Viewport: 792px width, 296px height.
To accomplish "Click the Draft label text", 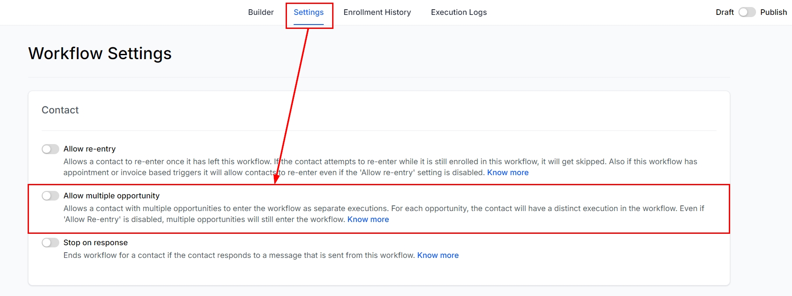I will (724, 12).
